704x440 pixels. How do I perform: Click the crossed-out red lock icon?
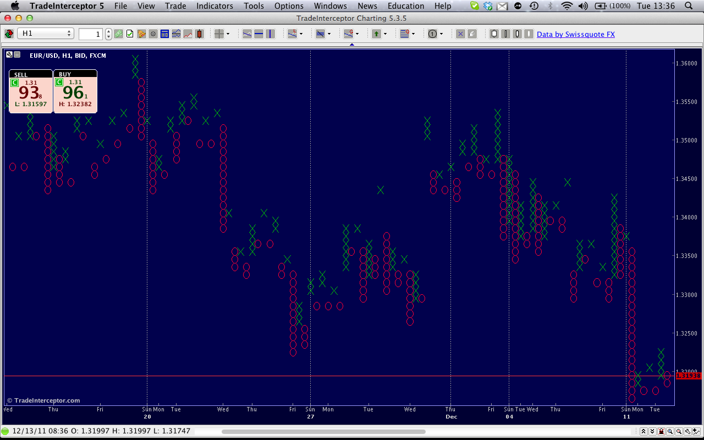tap(661, 432)
